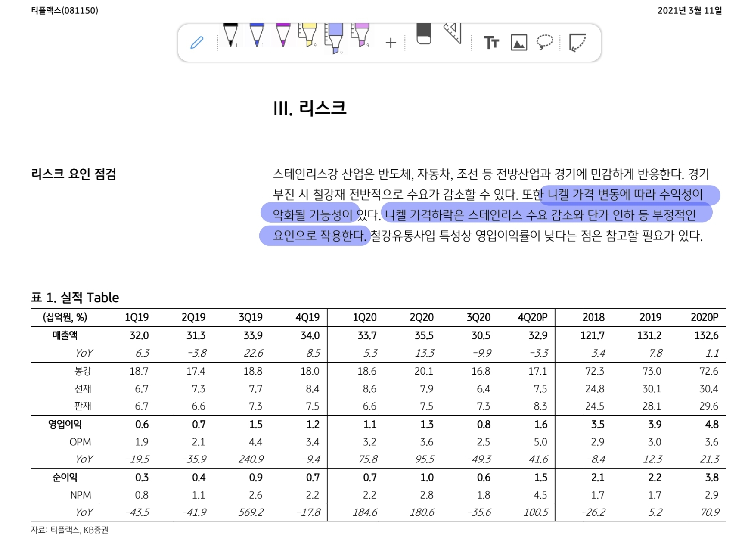This screenshot has height=546, width=745.
Task: Click the annual revenue value '132.6'
Action: [706, 335]
